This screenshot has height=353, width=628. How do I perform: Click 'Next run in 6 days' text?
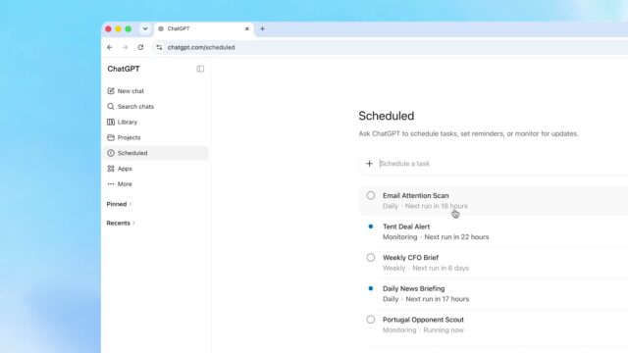pyautogui.click(x=441, y=268)
